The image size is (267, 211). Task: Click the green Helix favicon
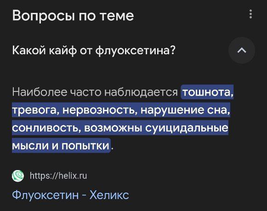18,176
